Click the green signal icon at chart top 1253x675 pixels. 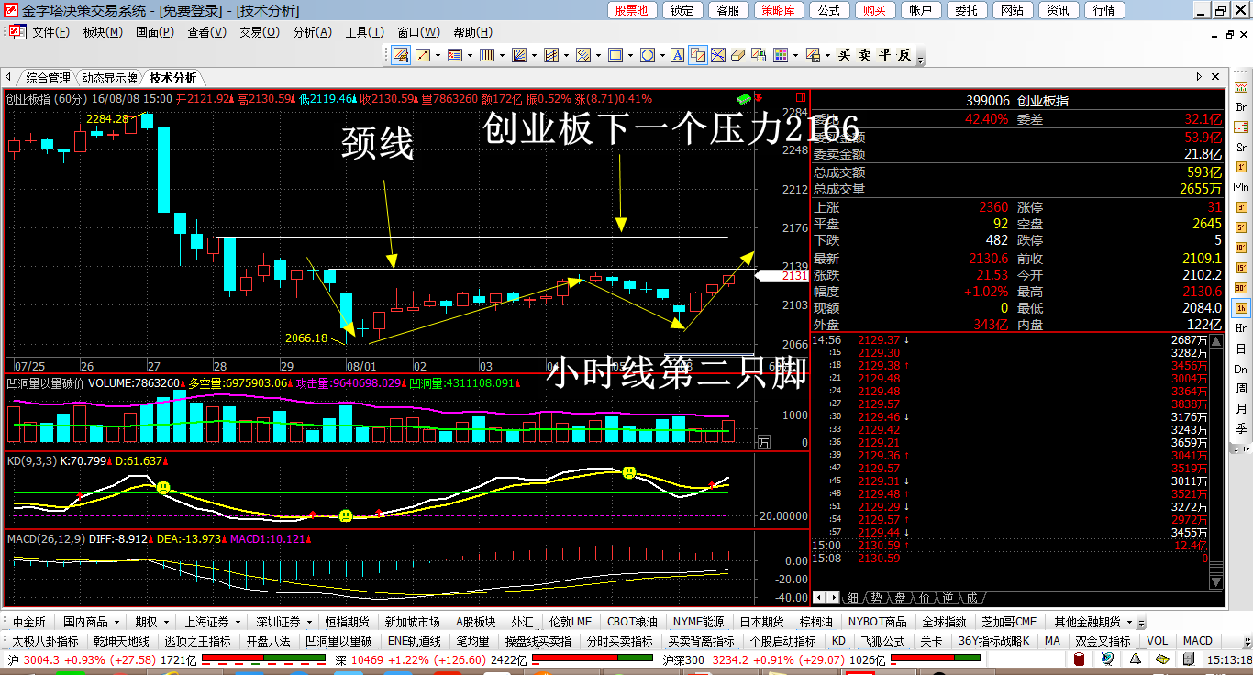pos(744,97)
